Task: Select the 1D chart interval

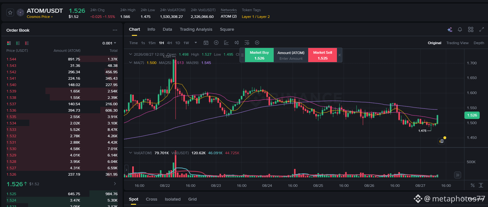Action: click(x=178, y=43)
